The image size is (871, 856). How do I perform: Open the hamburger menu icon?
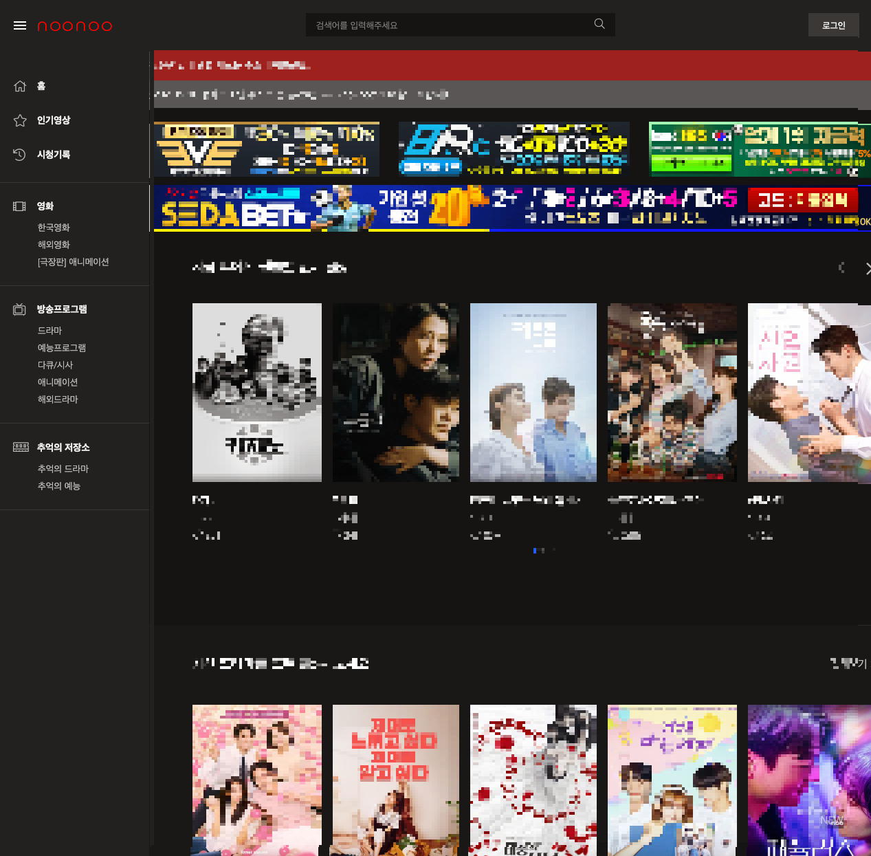pyautogui.click(x=20, y=25)
